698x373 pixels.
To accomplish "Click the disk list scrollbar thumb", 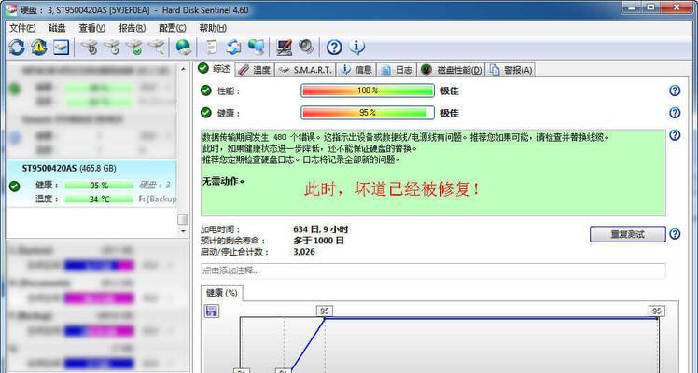I will pos(183,219).
